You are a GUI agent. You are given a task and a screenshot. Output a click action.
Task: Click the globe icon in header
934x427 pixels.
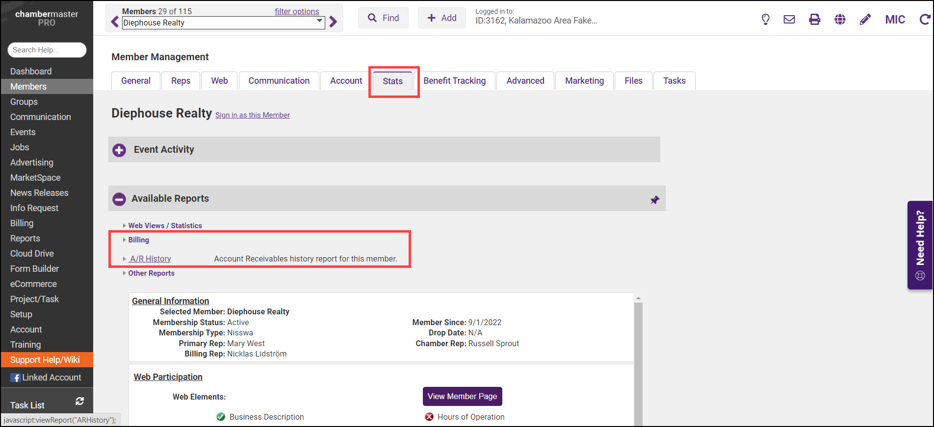[x=840, y=20]
